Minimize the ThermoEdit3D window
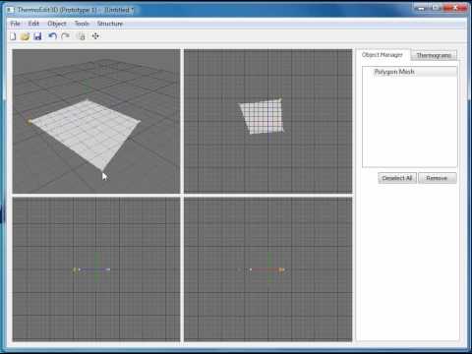Screen dimensions: 472x354 (x=421, y=8)
